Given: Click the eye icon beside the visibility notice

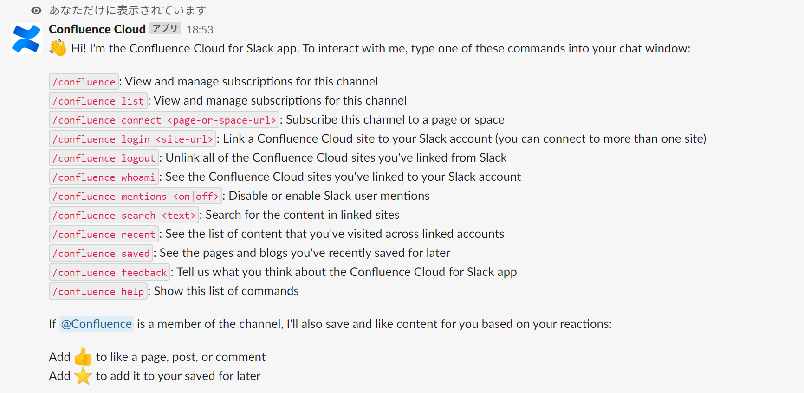Looking at the screenshot, I should [36, 10].
